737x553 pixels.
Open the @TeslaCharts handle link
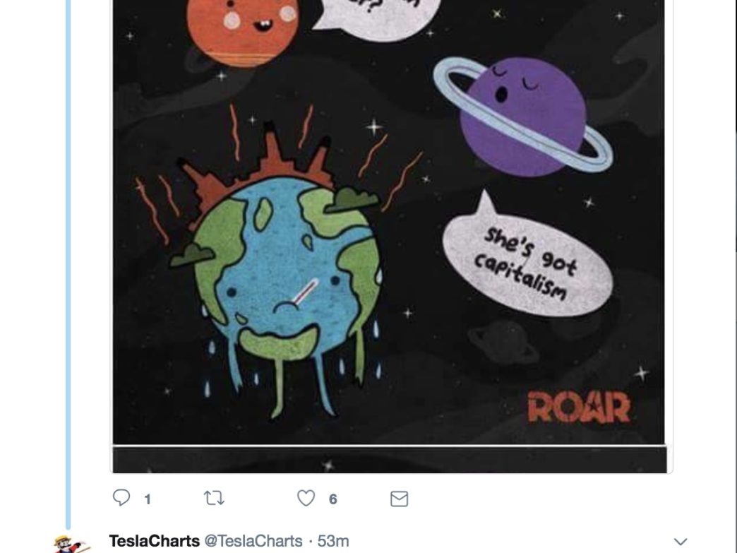253,541
